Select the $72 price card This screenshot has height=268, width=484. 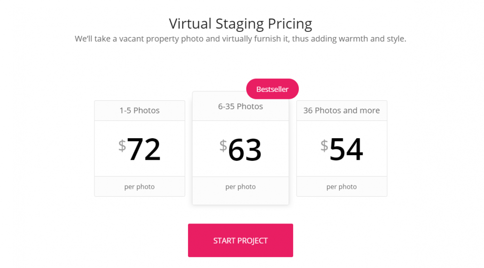[140, 149]
